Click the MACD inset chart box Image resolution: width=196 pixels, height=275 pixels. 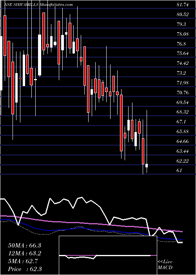point(108,255)
